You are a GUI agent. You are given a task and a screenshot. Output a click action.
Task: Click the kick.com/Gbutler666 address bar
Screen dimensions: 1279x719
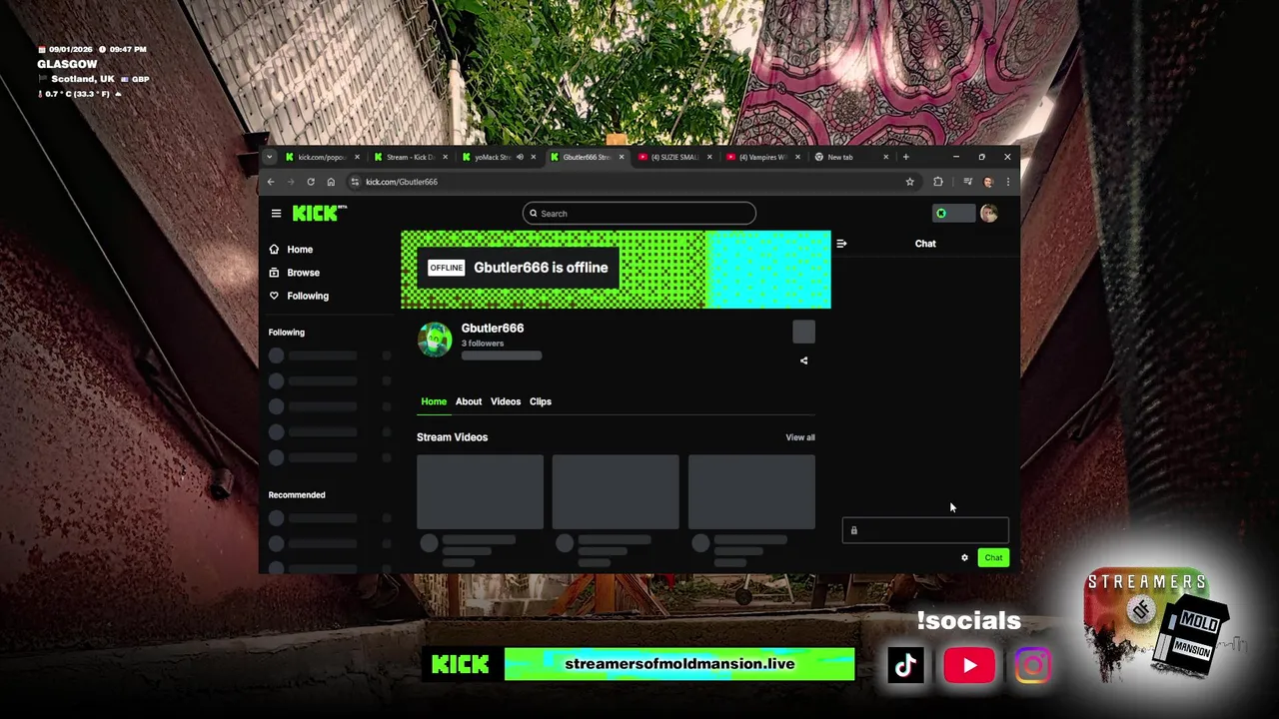(630, 182)
